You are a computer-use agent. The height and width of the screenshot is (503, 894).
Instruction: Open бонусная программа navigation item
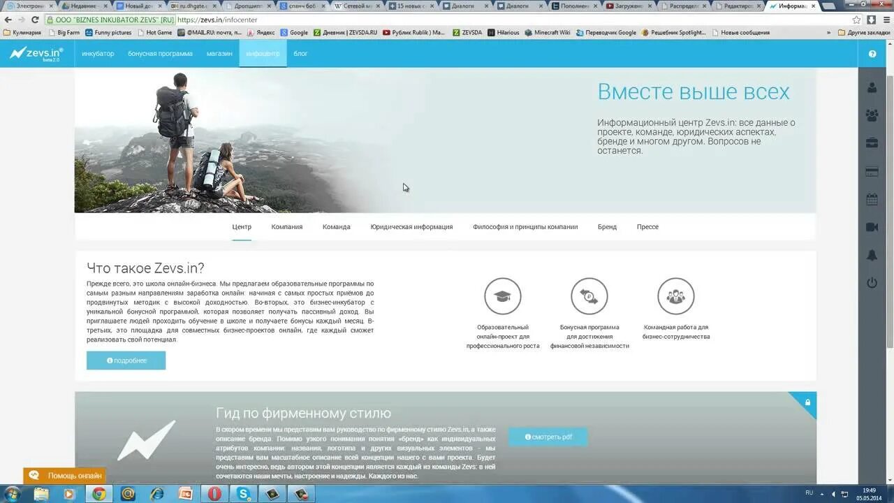pos(160,54)
